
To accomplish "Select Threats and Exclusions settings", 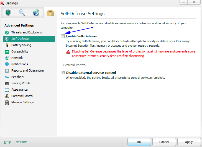I will click(27, 32).
